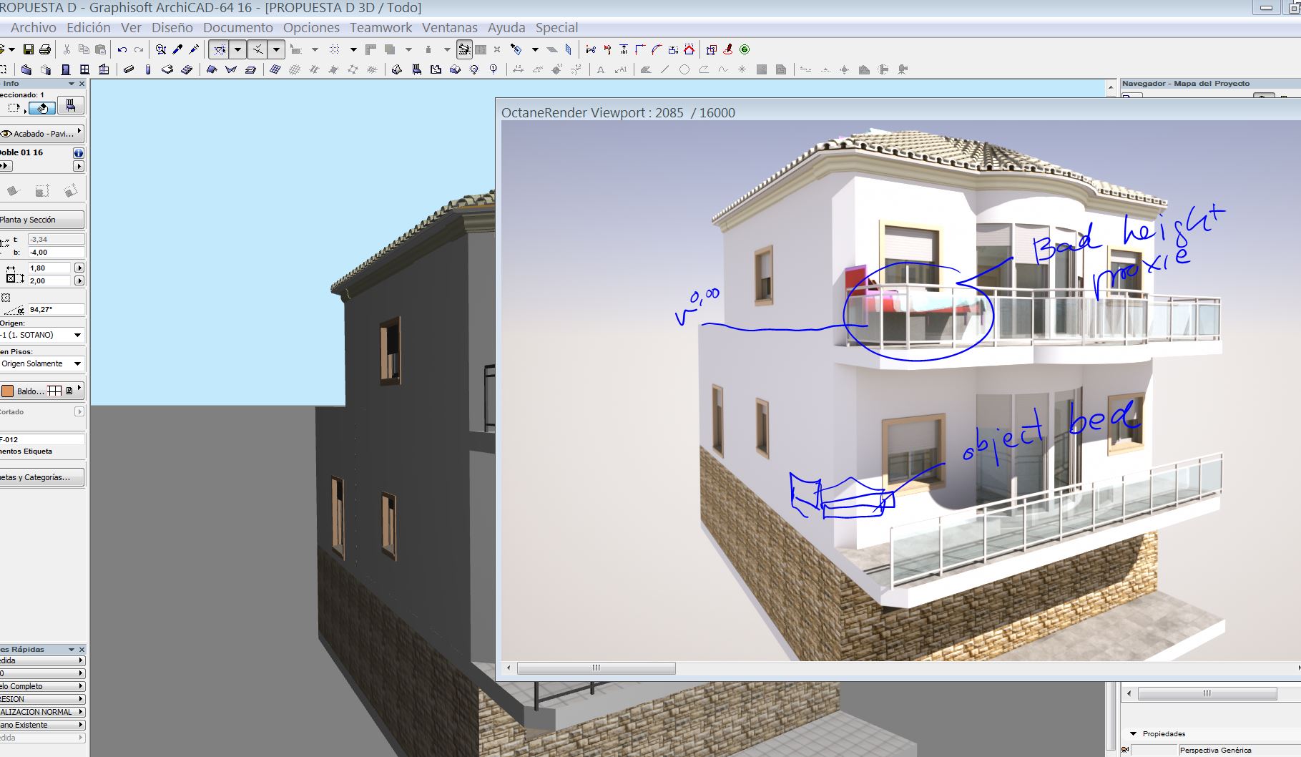Click the green Octane render icon

[x=745, y=49]
